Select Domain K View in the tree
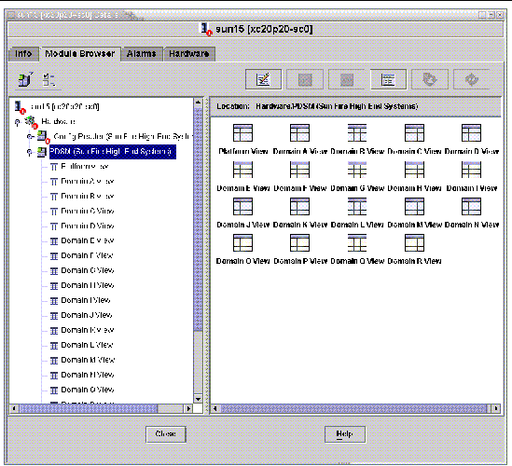Viewport: 512px width, 466px height. [88, 330]
